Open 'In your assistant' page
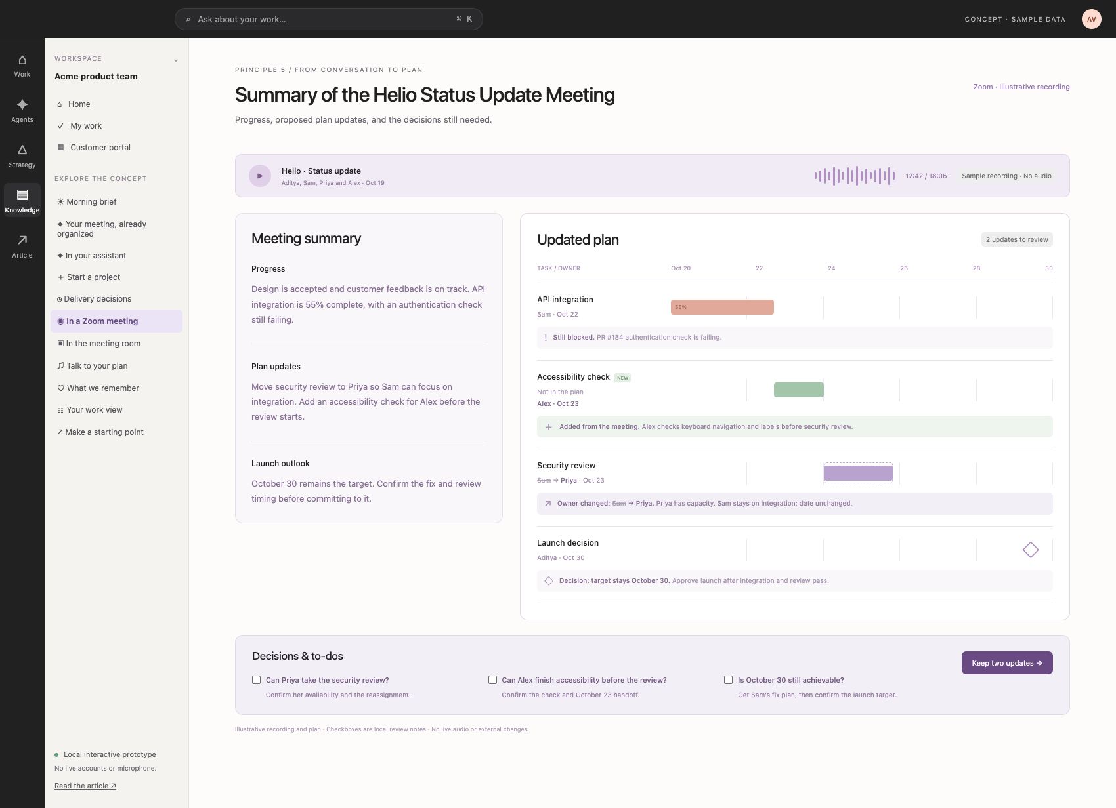1116x808 pixels. (117, 256)
